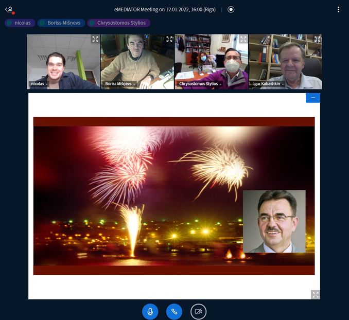
Task: Leave audio with the phone button
Action: coord(174,312)
